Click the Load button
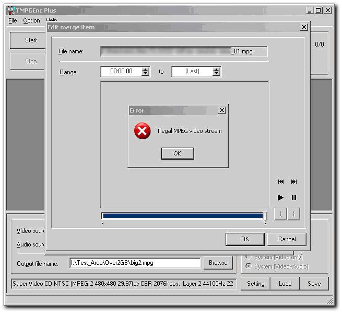 [x=285, y=284]
